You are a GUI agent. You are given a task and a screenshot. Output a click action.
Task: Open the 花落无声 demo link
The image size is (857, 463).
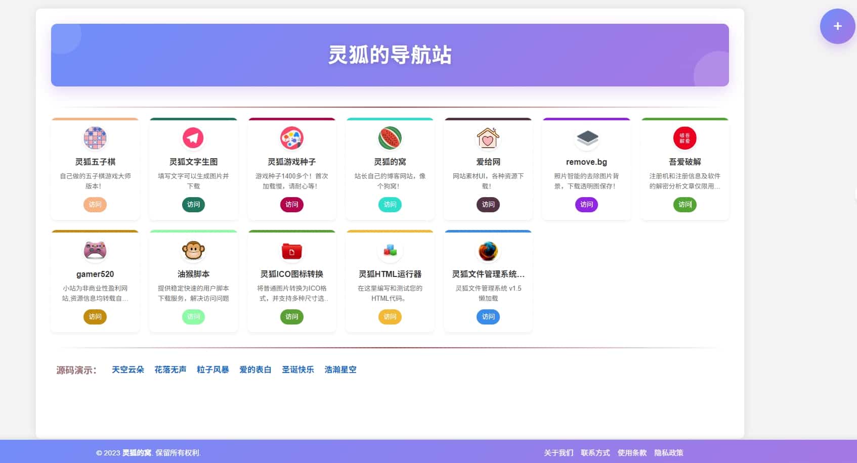click(170, 370)
